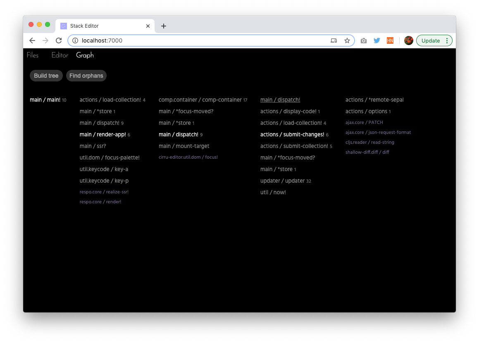Viewport: 479px width, 343px height.
Task: Select actions / options node
Action: (x=368, y=112)
